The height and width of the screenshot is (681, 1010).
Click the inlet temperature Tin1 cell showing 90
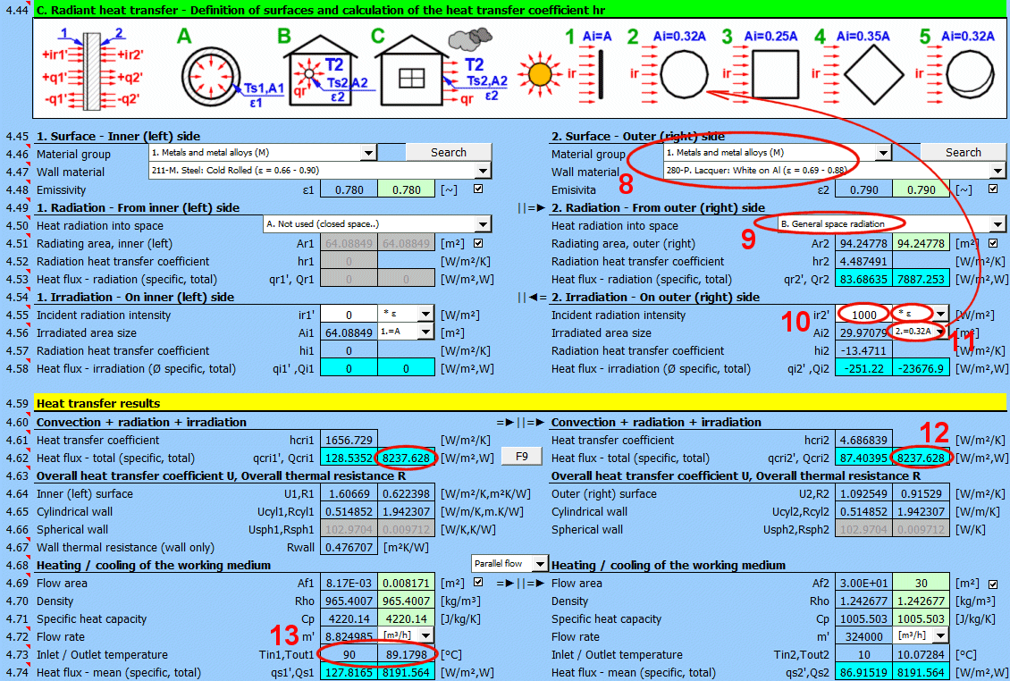[x=348, y=654]
